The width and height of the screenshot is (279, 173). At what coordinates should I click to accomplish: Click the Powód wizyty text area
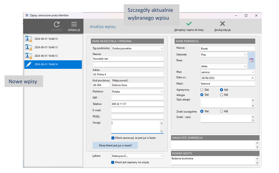pyautogui.click(x=213, y=161)
